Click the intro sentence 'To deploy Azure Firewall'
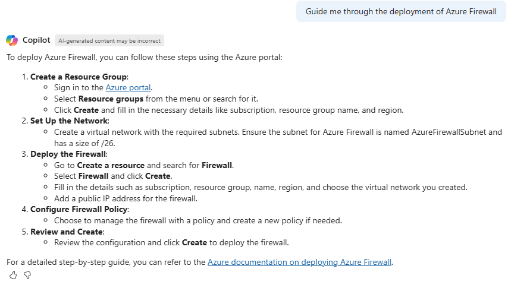The height and width of the screenshot is (291, 511). [143, 58]
